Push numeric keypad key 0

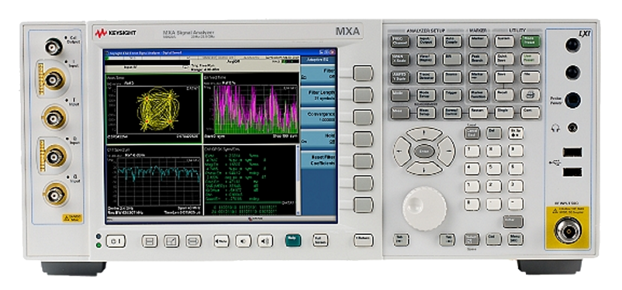(472, 204)
